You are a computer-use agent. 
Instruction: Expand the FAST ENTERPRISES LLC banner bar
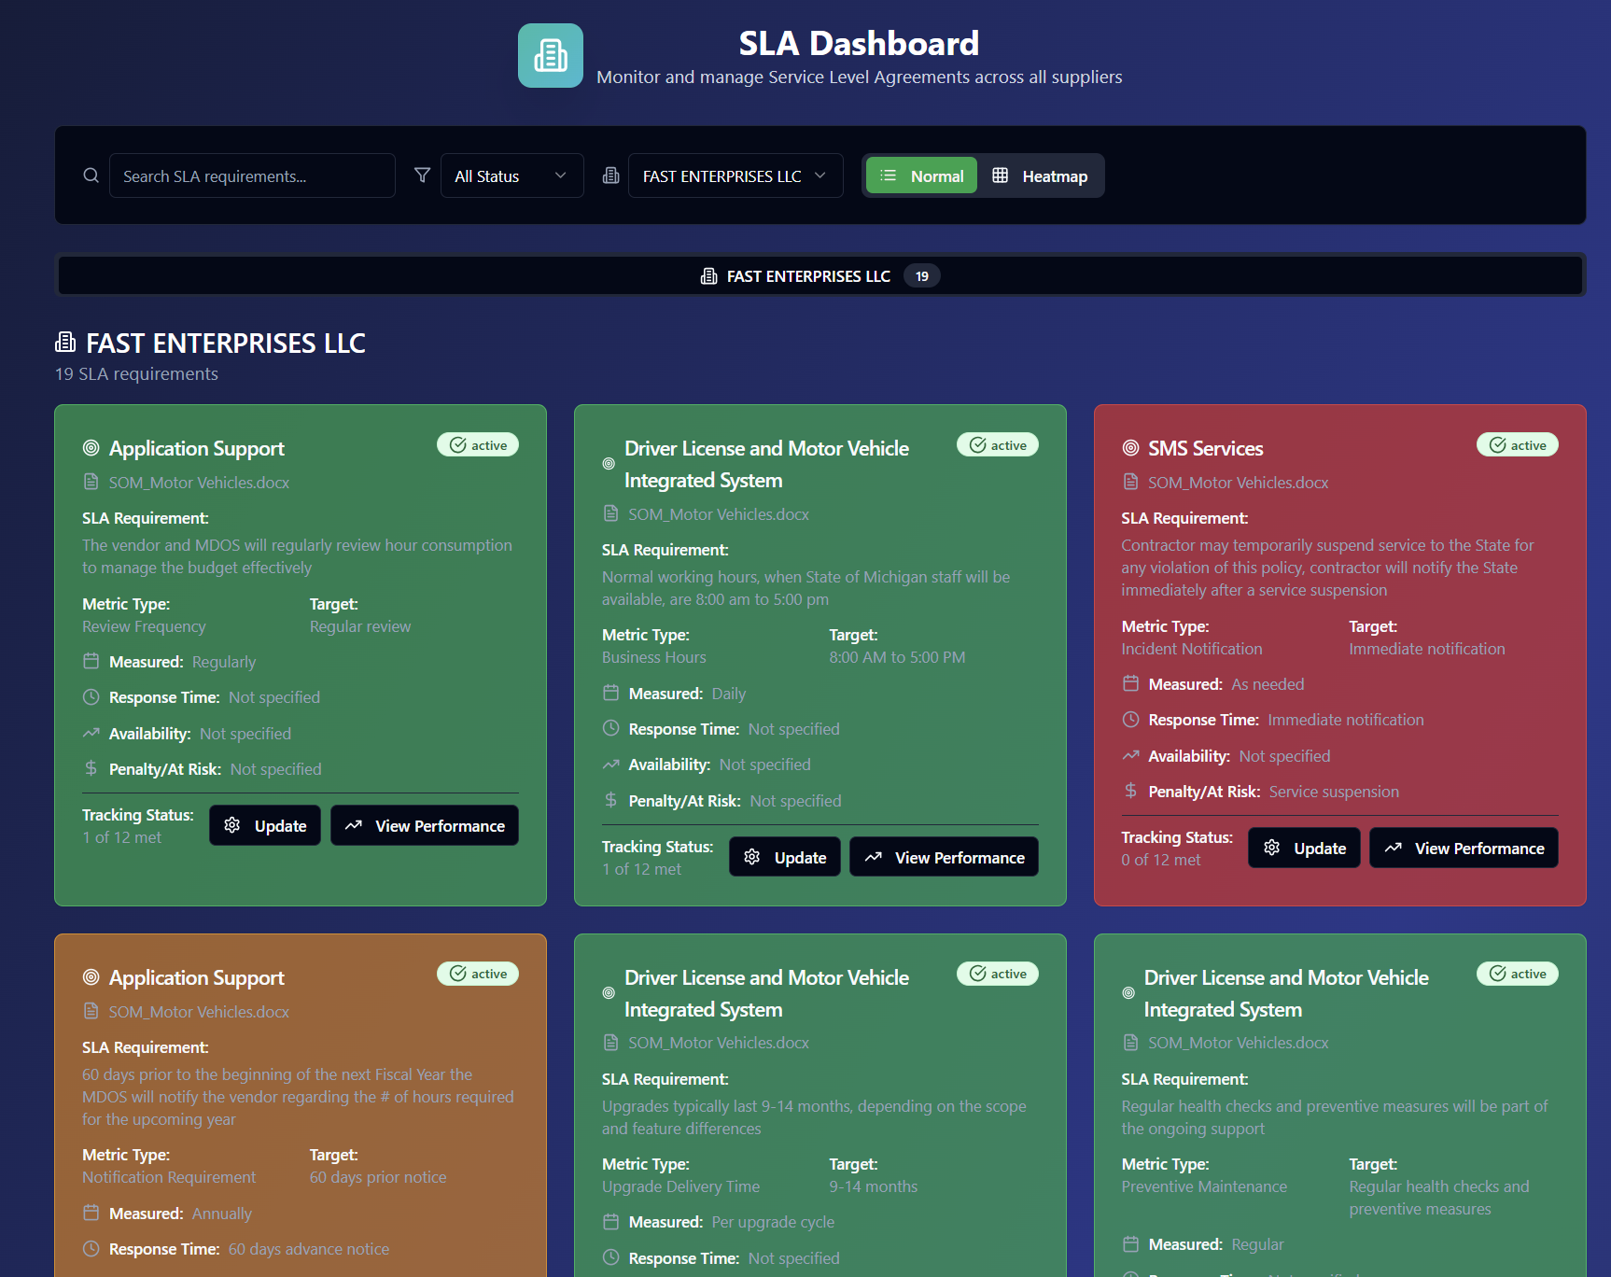coord(820,275)
